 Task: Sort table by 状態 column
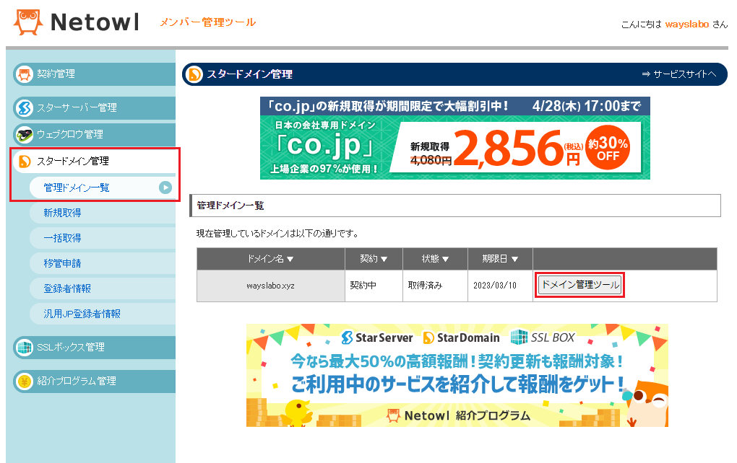tap(435, 259)
